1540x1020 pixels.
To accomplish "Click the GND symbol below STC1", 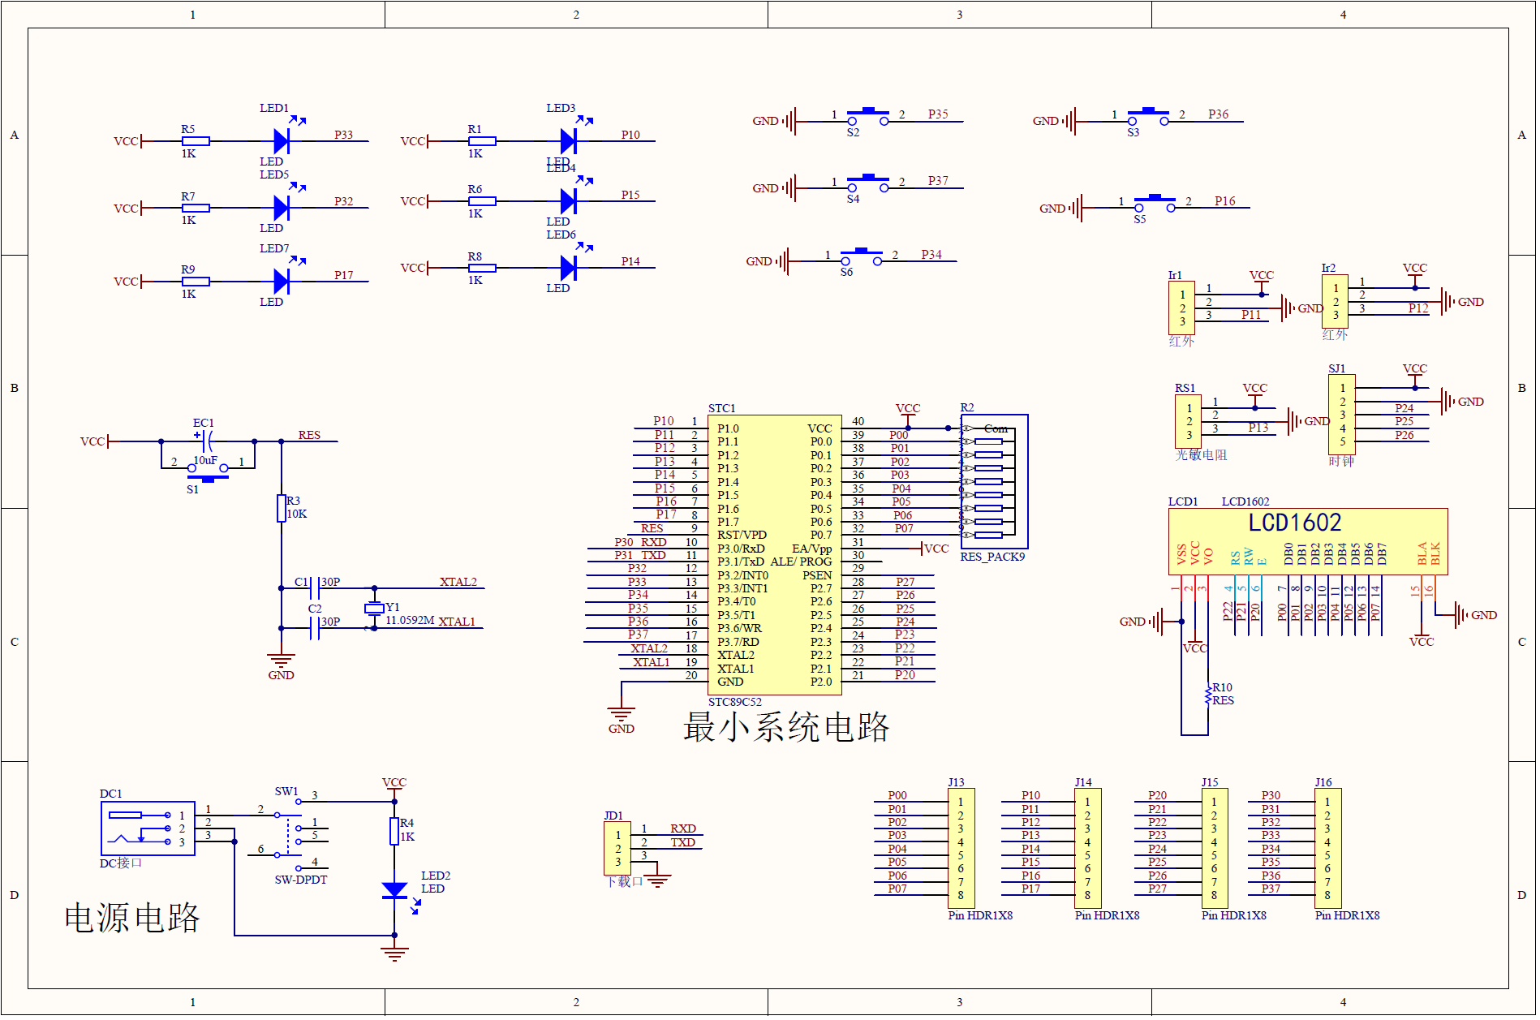I will 621,721.
